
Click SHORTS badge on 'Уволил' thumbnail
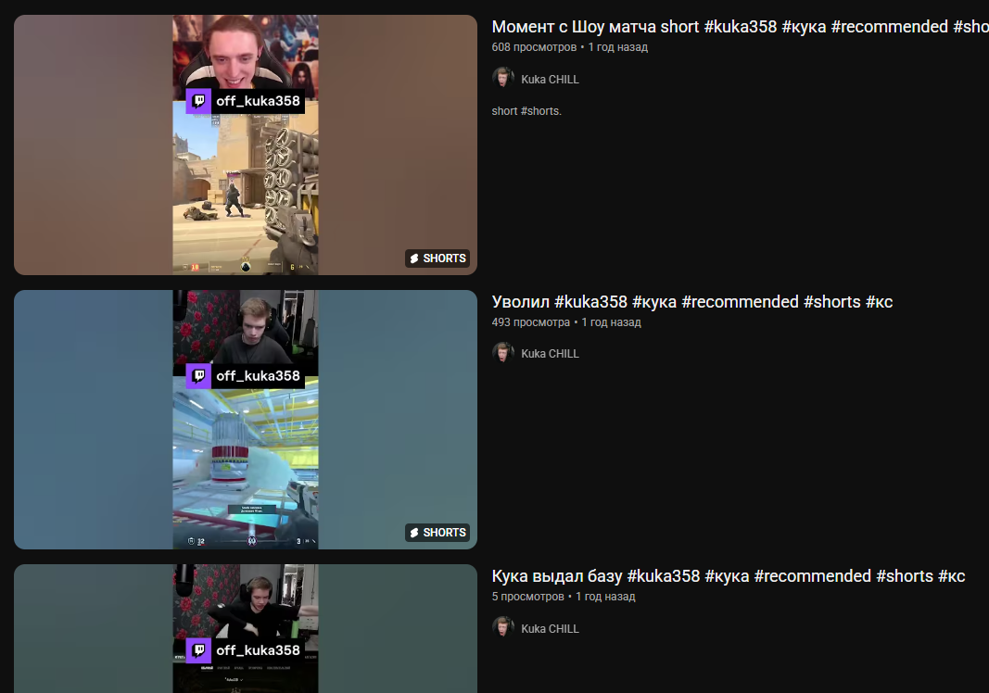coord(437,533)
